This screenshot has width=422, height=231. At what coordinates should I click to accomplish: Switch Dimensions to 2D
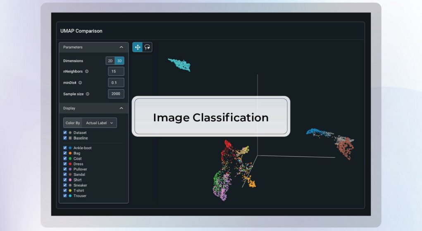click(110, 61)
